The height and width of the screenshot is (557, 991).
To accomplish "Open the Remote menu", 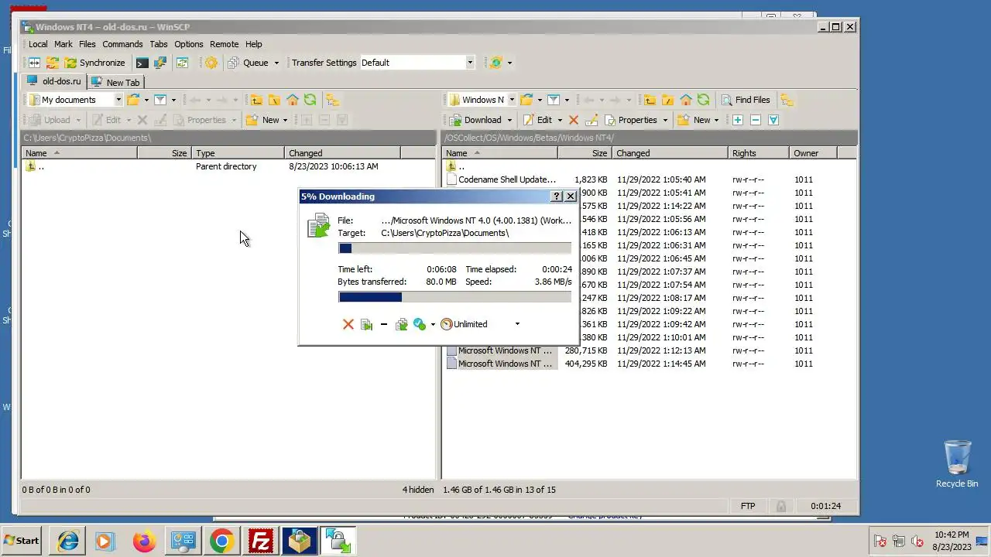I will (x=225, y=44).
